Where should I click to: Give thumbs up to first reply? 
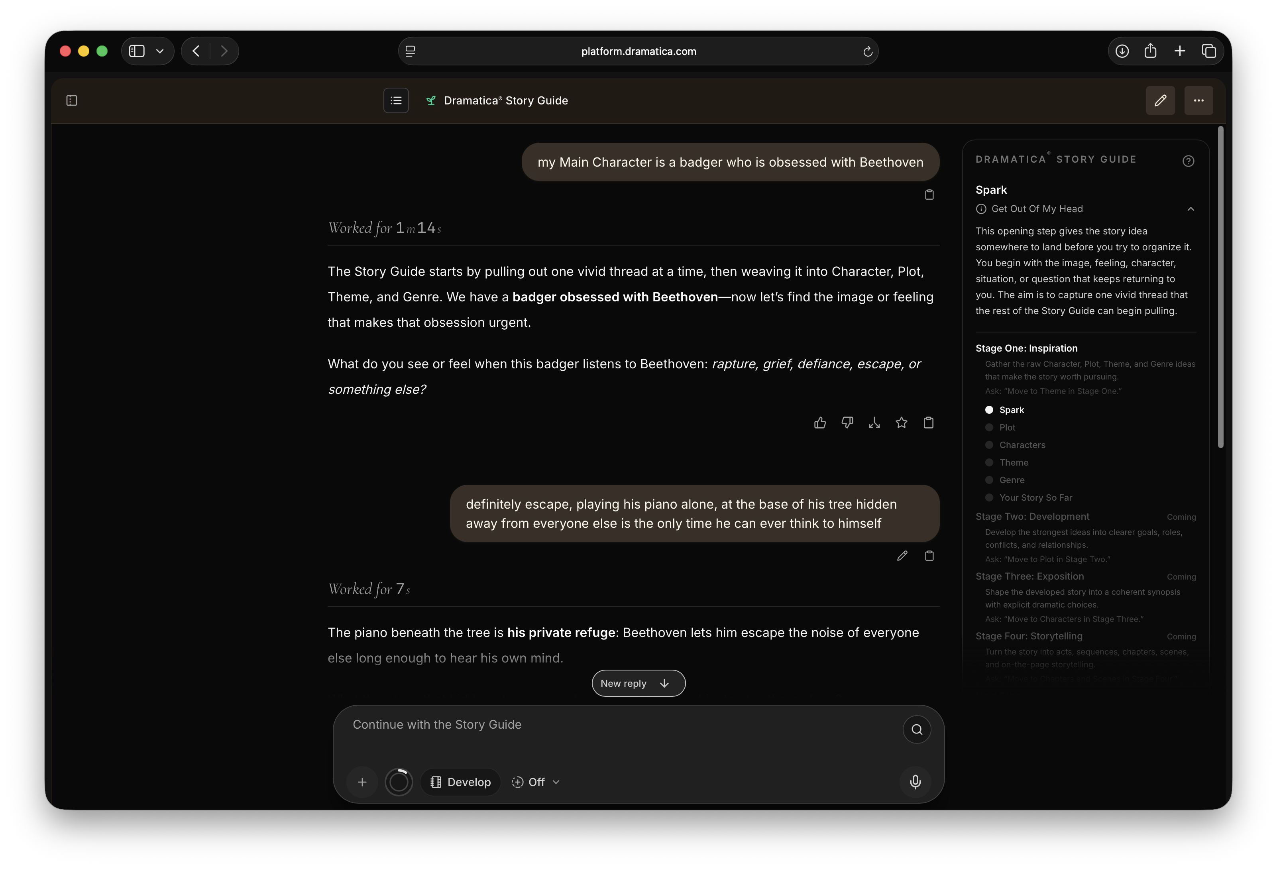pos(820,423)
